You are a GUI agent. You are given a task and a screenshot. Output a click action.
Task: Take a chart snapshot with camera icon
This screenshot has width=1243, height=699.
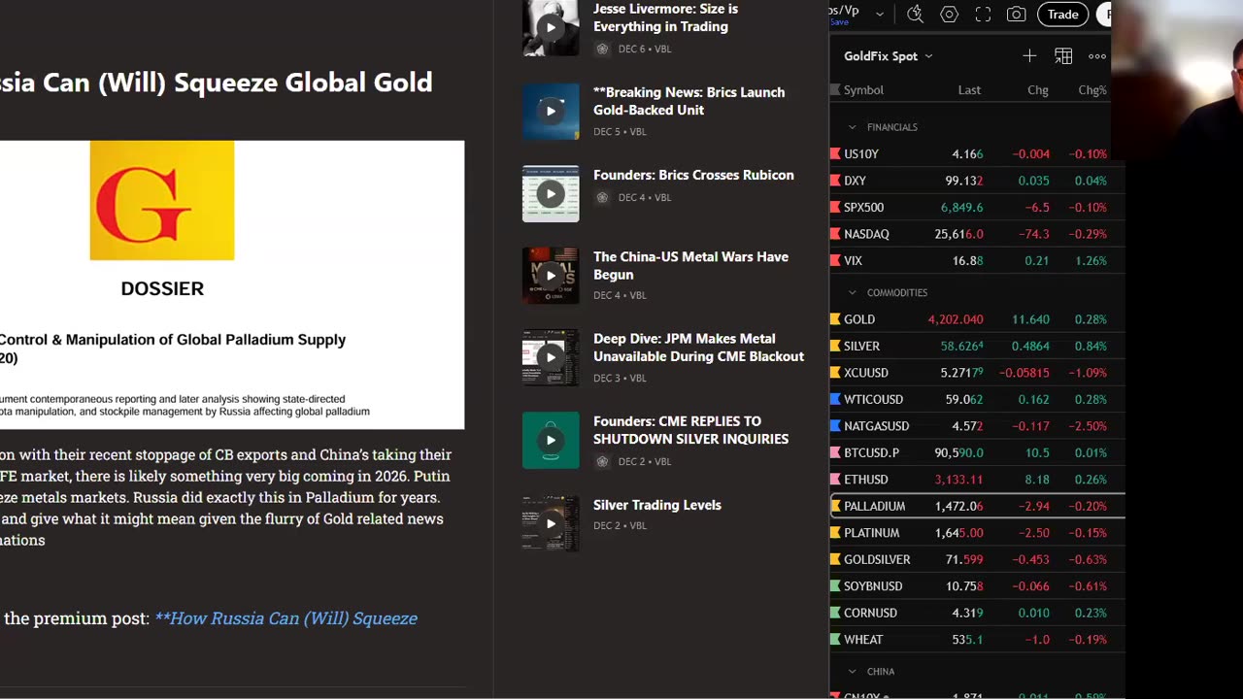tap(1016, 15)
